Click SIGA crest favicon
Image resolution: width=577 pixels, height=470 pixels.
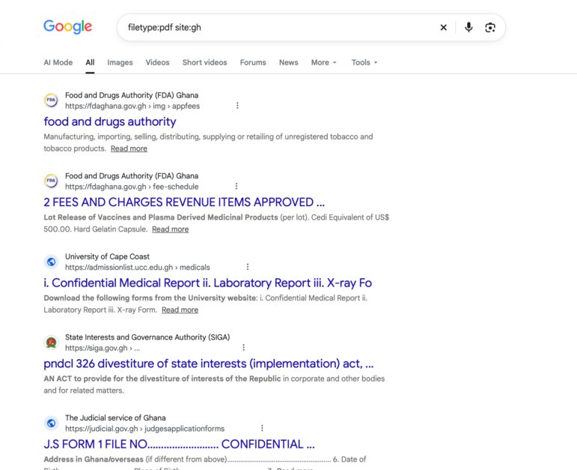(x=51, y=343)
